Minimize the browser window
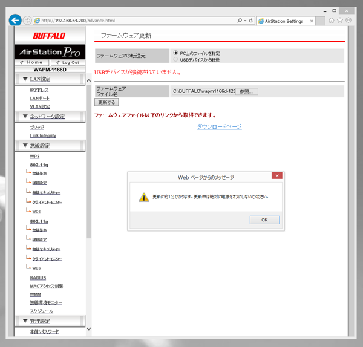 [325, 11]
